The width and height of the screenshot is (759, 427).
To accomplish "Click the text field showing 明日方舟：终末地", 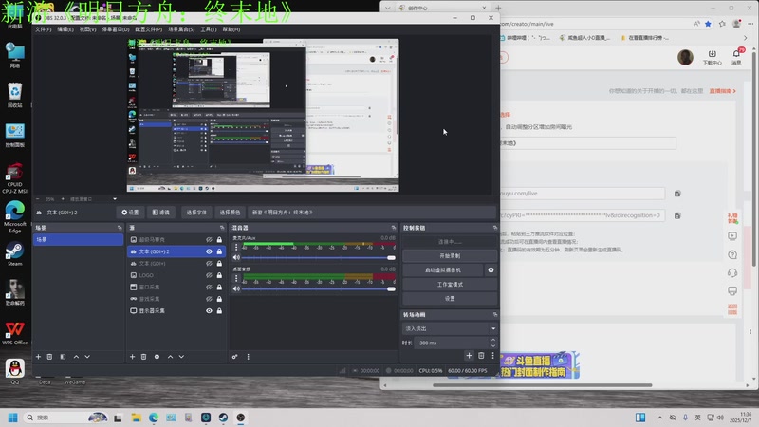I will click(x=372, y=212).
